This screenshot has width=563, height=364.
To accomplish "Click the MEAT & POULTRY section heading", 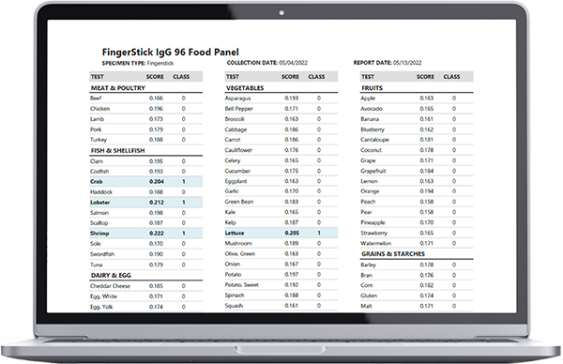I will tap(118, 88).
